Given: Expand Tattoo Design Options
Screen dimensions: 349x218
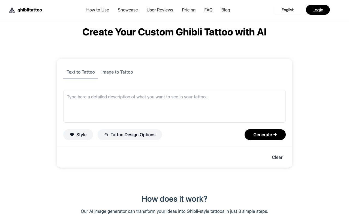Looking at the screenshot, I should [133, 135].
